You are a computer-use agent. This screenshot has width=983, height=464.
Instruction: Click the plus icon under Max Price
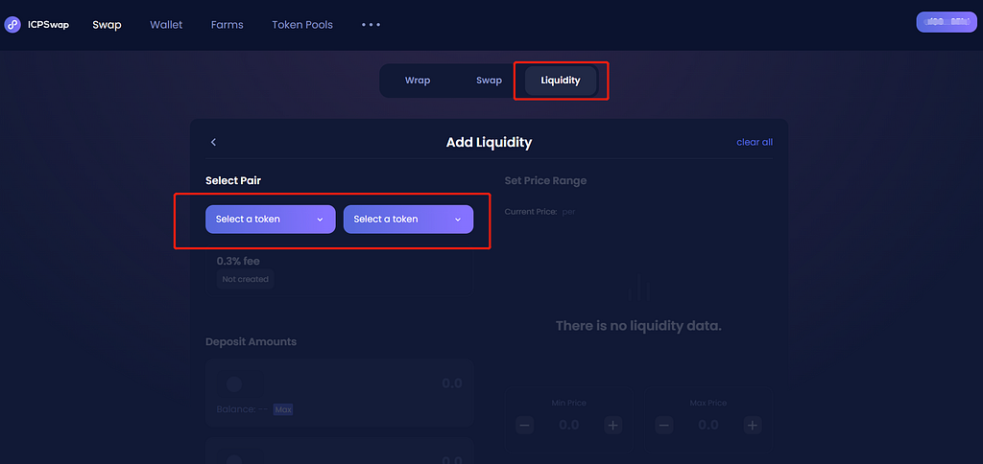(753, 426)
